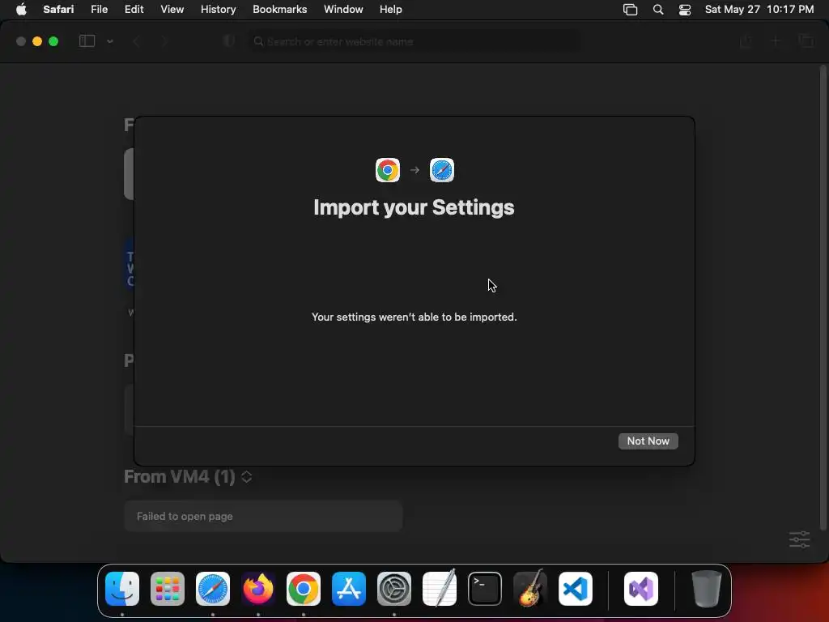Expand the From VM4 (1) device chooser
Screen dimensions: 829x622
pos(246,477)
